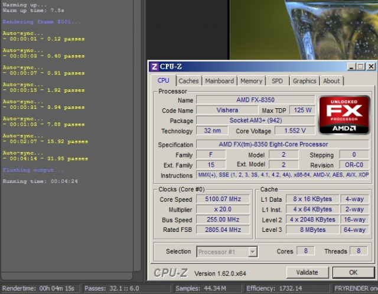Viewport: 378px width, 294px height.
Task: Select the CPU tab in CPU-Z
Action: 164,80
